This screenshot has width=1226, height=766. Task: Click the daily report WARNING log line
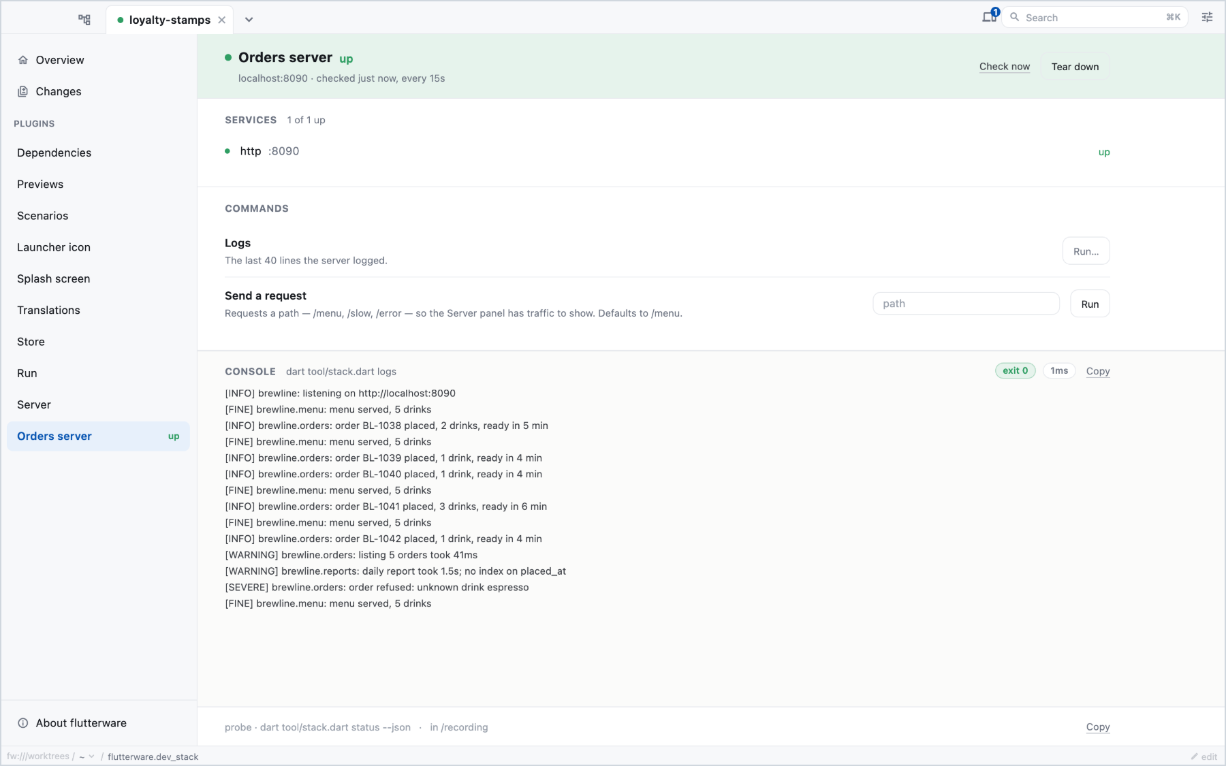[395, 571]
